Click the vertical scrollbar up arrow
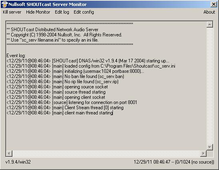The image size is (219, 170). [x=209, y=24]
